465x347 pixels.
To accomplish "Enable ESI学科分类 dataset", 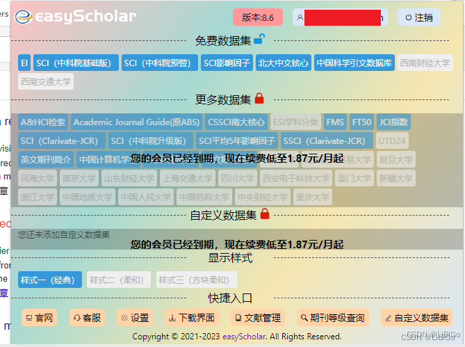I will pos(295,122).
